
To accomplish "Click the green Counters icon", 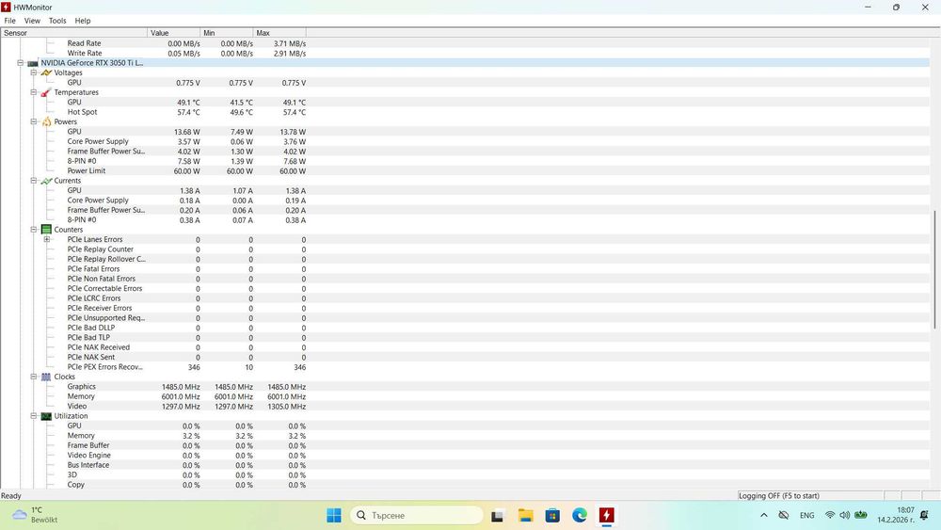I will tap(46, 230).
